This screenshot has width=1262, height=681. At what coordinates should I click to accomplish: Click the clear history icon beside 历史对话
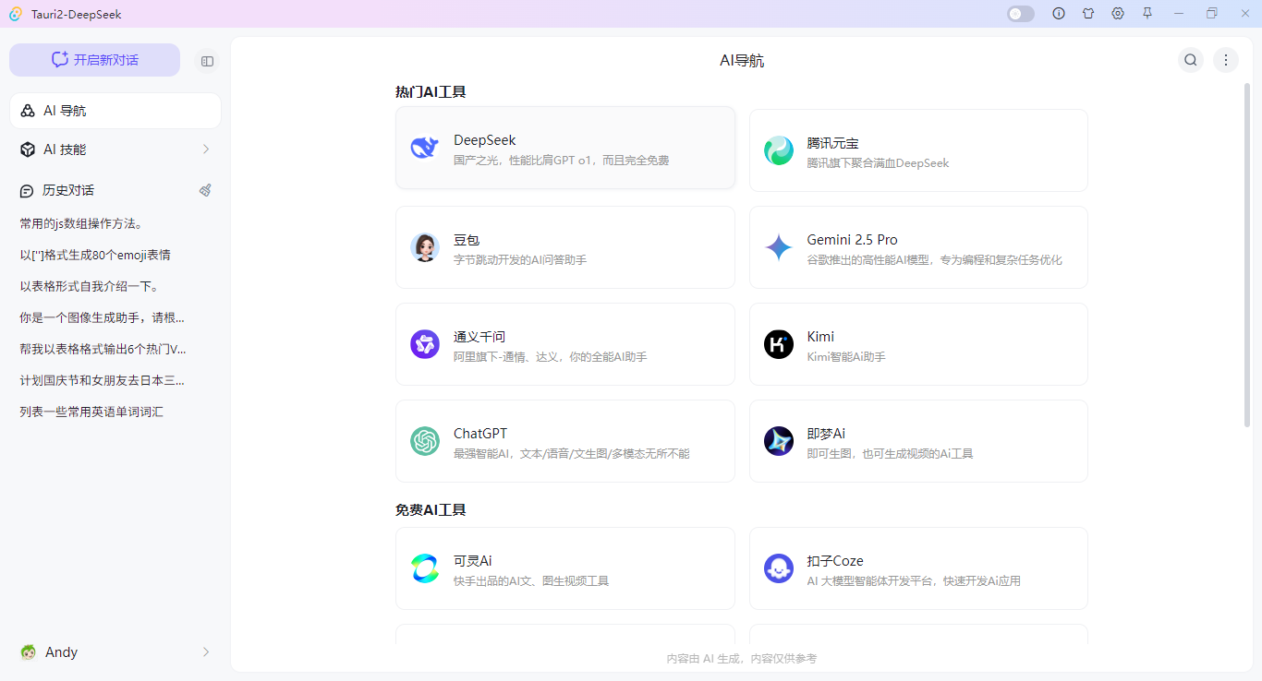pyautogui.click(x=205, y=190)
